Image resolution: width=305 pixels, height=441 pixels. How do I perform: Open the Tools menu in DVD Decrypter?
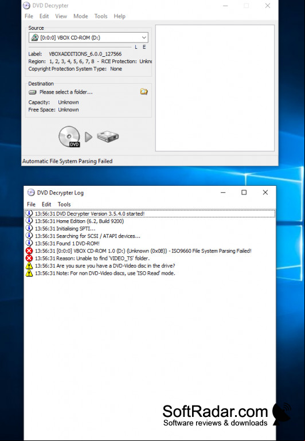click(x=101, y=16)
